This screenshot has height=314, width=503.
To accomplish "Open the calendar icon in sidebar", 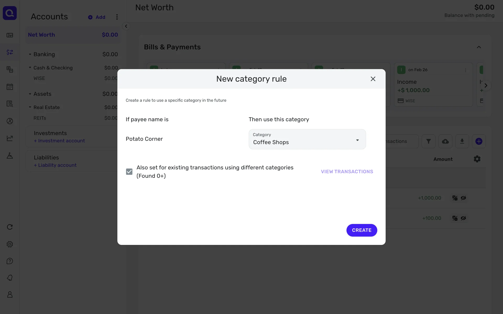I will [10, 87].
